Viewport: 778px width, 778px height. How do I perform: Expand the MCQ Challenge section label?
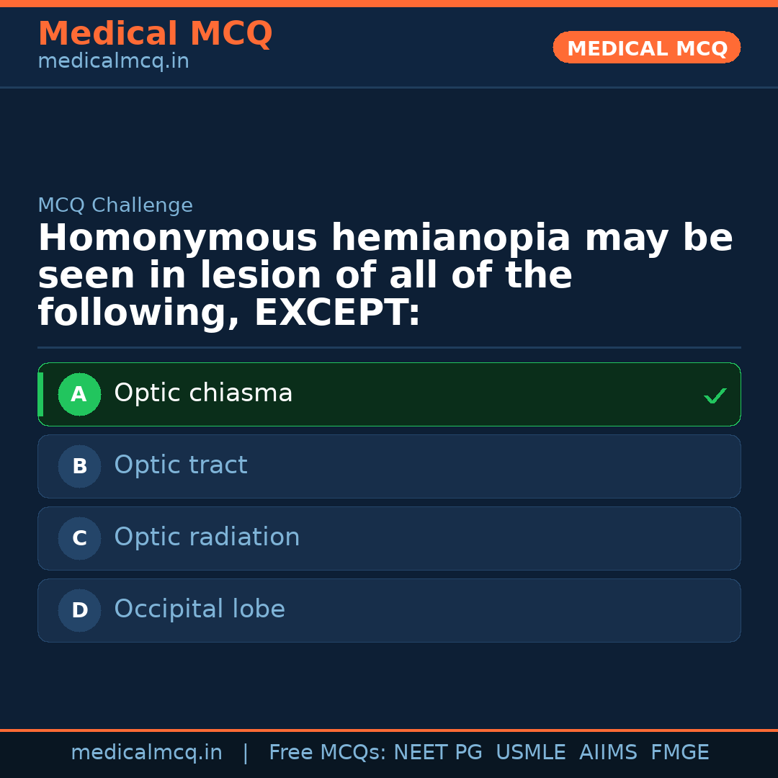click(x=115, y=205)
